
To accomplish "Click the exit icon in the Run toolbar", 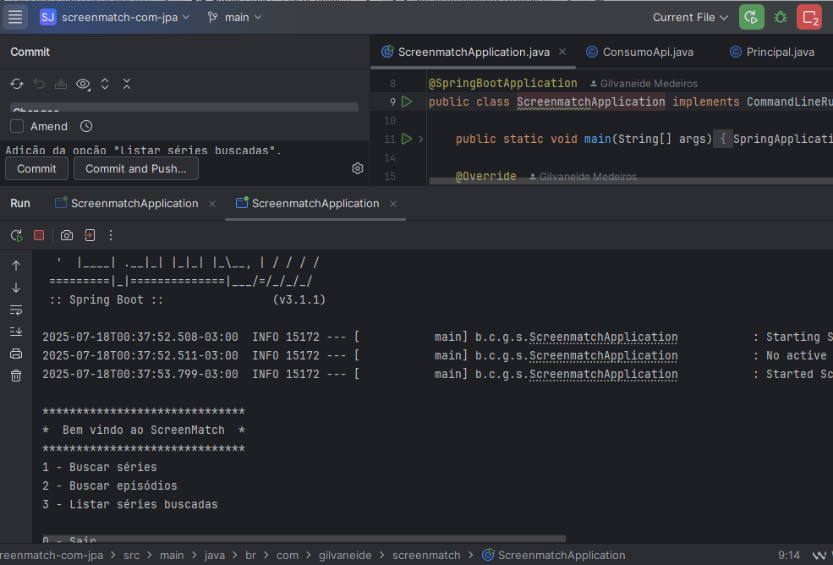I will click(90, 235).
